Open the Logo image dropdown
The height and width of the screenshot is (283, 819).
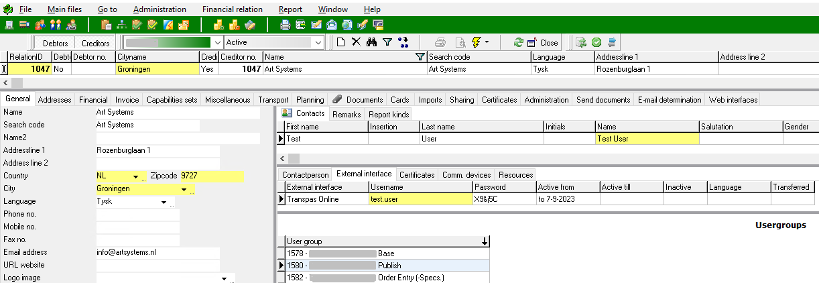224,278
